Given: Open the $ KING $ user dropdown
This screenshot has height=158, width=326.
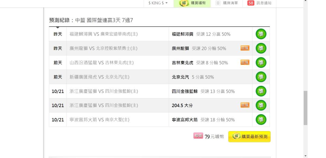Looking at the screenshot, I should 158,3.
